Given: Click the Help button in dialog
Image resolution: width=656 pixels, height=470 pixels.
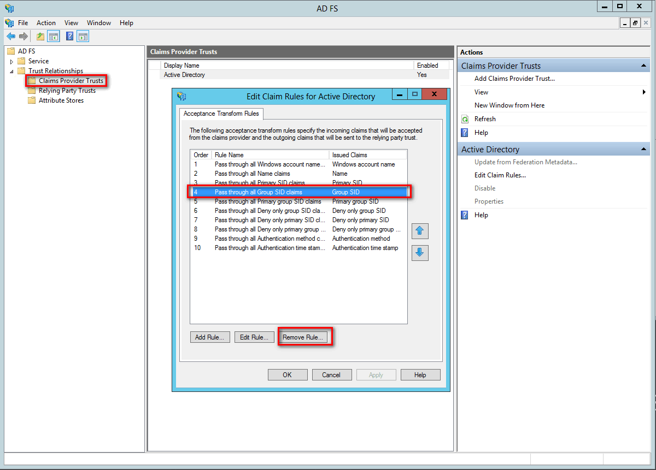Looking at the screenshot, I should pyautogui.click(x=420, y=374).
